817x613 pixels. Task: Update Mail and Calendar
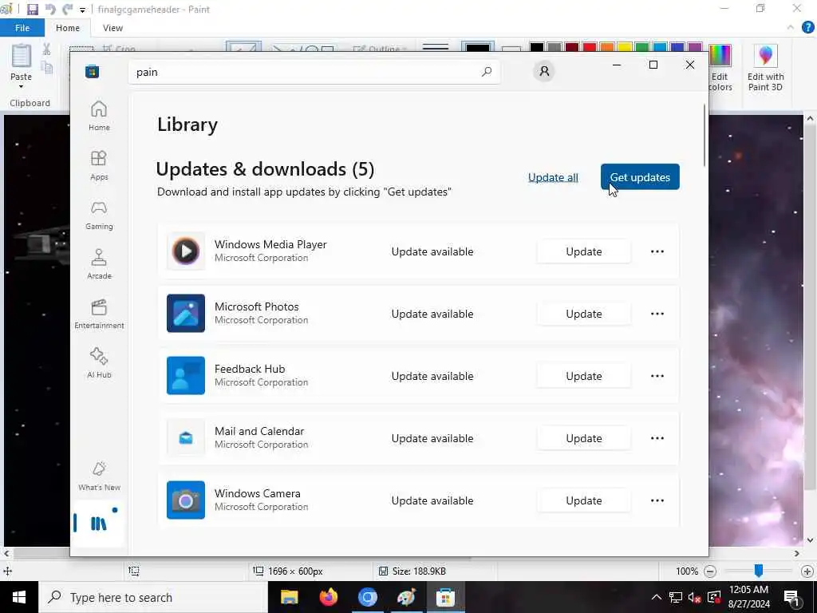pyautogui.click(x=583, y=438)
